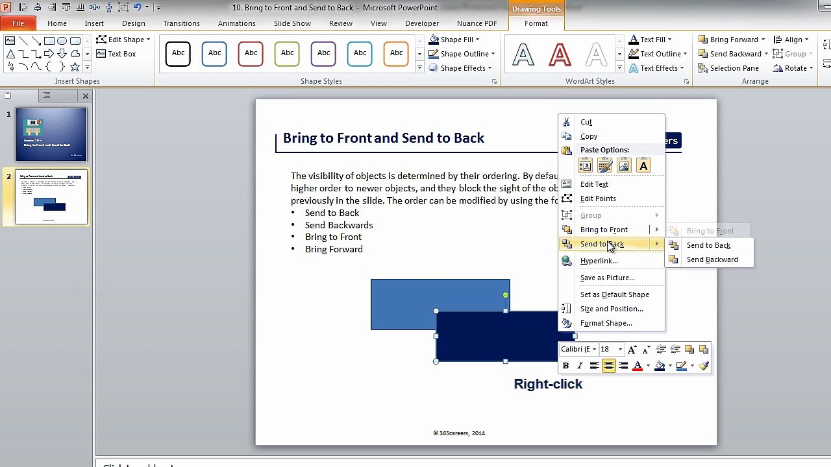This screenshot has height=467, width=831.
Task: Select the 5-point Star shape in gallery
Action: (75, 67)
